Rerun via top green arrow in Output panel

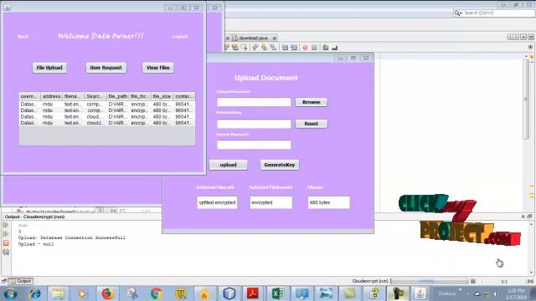pos(6,225)
